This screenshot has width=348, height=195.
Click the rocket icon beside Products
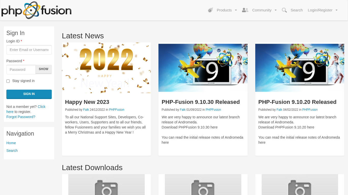point(210,10)
